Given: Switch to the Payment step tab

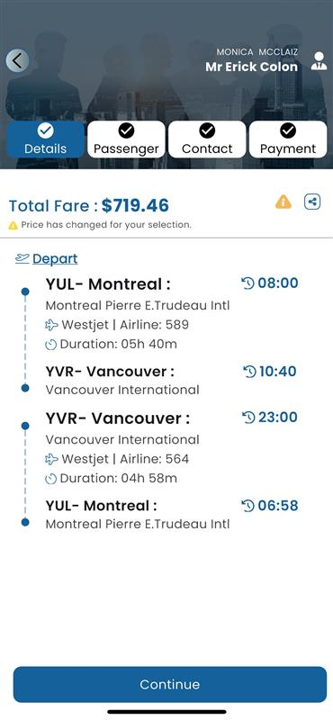Looking at the screenshot, I should [288, 139].
